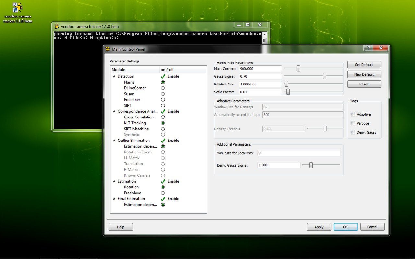
Task: Select the Susan detector radio button
Action: coord(163,94)
